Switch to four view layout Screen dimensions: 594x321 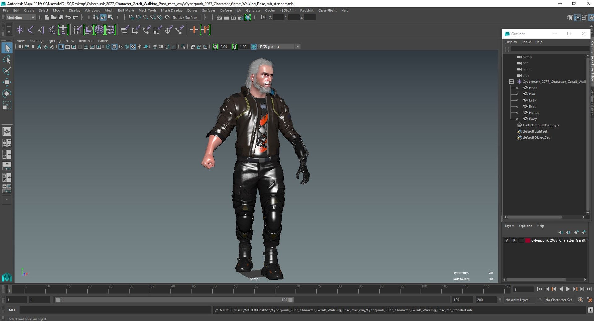tap(7, 143)
